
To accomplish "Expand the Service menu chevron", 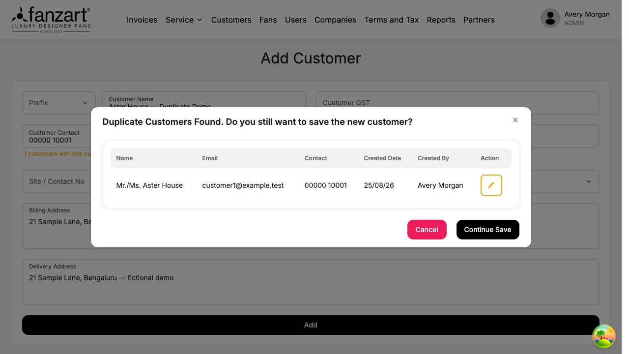I will [x=200, y=20].
